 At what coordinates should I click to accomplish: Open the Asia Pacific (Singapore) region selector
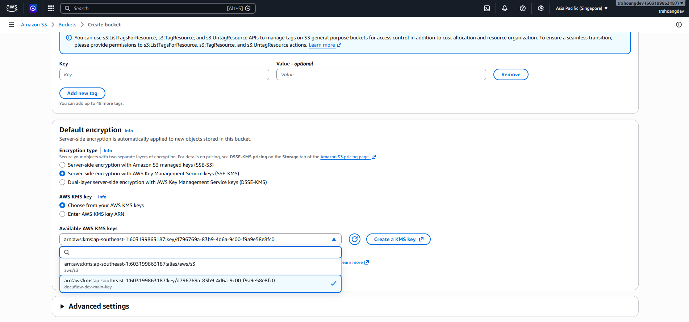(x=582, y=8)
